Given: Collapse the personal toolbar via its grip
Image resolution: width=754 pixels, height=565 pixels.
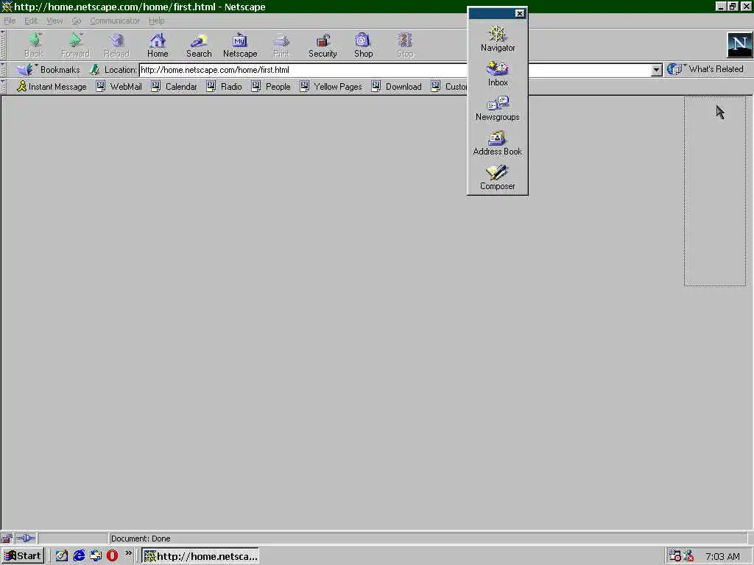Looking at the screenshot, I should click(4, 87).
